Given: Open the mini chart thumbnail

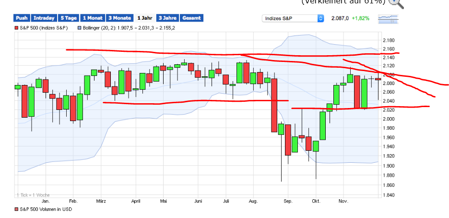Looking at the screenshot, I should coord(388,19).
